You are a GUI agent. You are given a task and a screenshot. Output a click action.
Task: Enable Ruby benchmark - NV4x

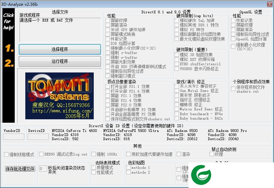click(x=177, y=114)
